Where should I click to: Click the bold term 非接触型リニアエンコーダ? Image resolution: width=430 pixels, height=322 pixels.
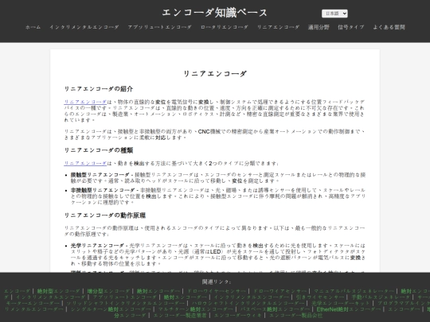(103, 190)
